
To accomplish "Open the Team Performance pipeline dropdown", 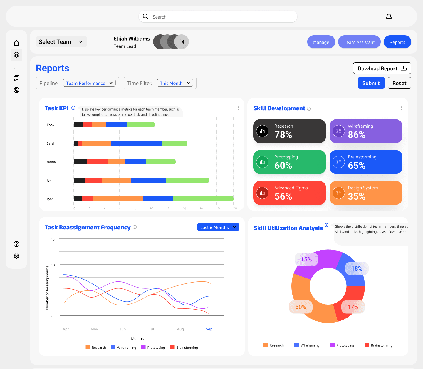I will (89, 83).
